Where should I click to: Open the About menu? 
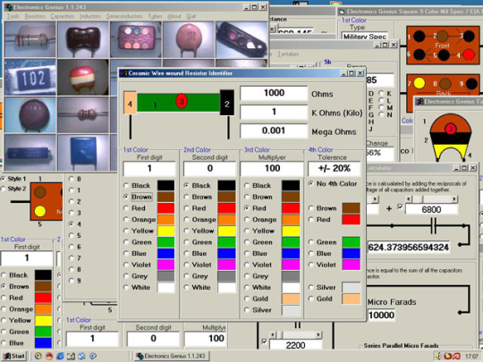pos(174,16)
